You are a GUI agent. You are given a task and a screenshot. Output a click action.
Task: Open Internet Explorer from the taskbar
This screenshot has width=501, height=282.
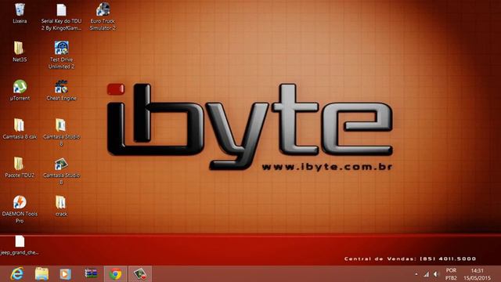click(x=17, y=274)
